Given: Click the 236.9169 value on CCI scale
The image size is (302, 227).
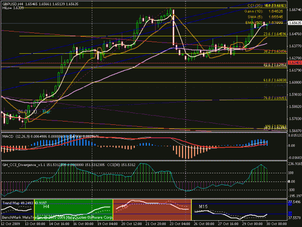Looking at the screenshot, I should [295, 164].
